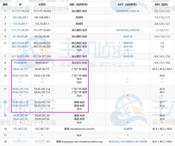Select 香港 megalayer.net cloudinnovation.org cell
175x146 pixels.
79,142
